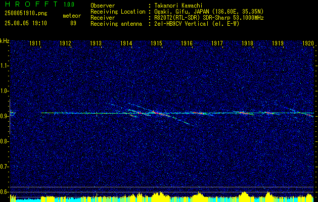Click the meteor label

pos(72,16)
